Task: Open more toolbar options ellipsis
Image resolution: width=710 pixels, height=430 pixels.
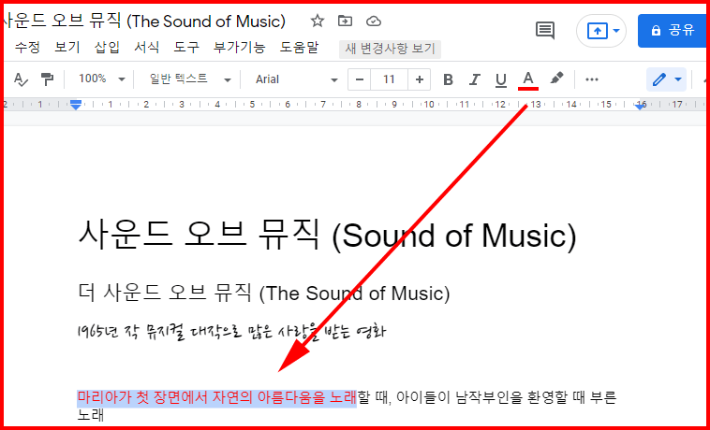Action: tap(592, 80)
